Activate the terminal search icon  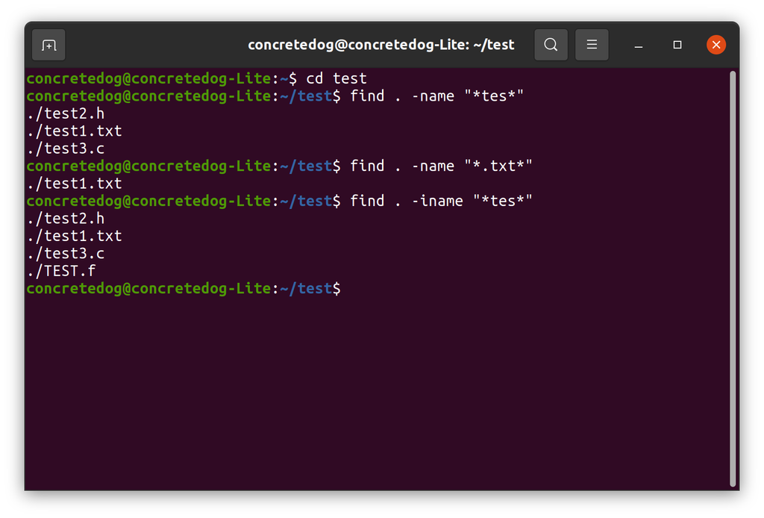click(x=551, y=44)
